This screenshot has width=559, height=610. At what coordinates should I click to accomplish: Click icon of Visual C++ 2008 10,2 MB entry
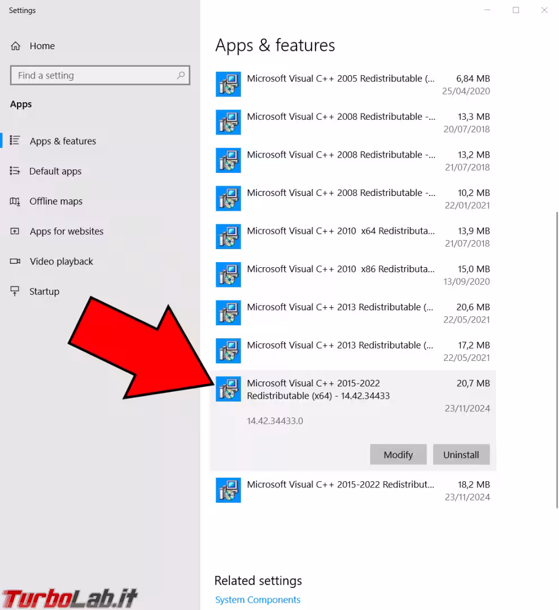pos(228,198)
